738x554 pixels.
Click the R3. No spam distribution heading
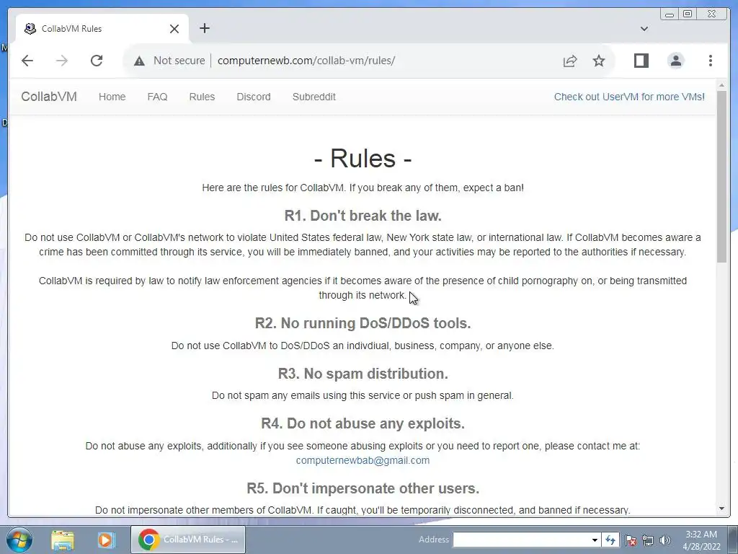coord(363,374)
